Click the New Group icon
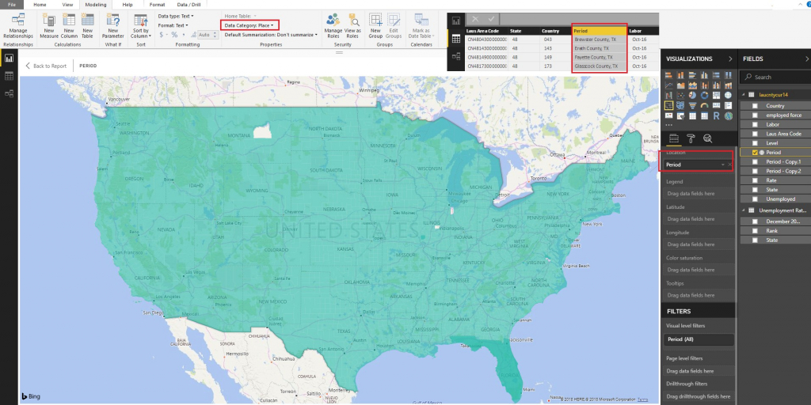811x405 pixels. pyautogui.click(x=375, y=20)
